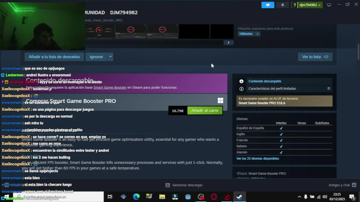
Task: Open limited profile features help question mark
Action: 328,89
